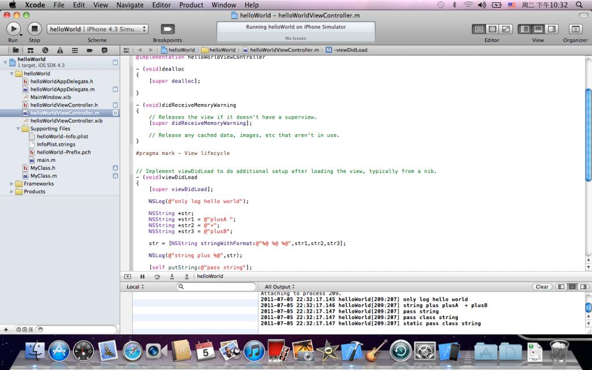Image resolution: width=592 pixels, height=370 pixels.
Task: Toggle the Debug area view button
Action: point(538,29)
